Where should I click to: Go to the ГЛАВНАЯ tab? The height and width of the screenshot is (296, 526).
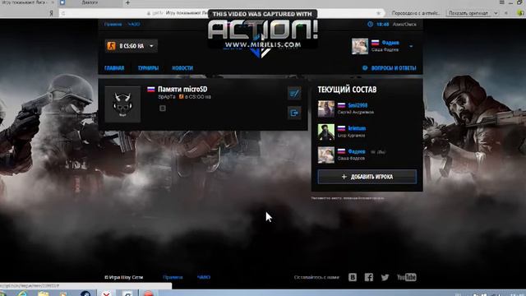point(114,68)
